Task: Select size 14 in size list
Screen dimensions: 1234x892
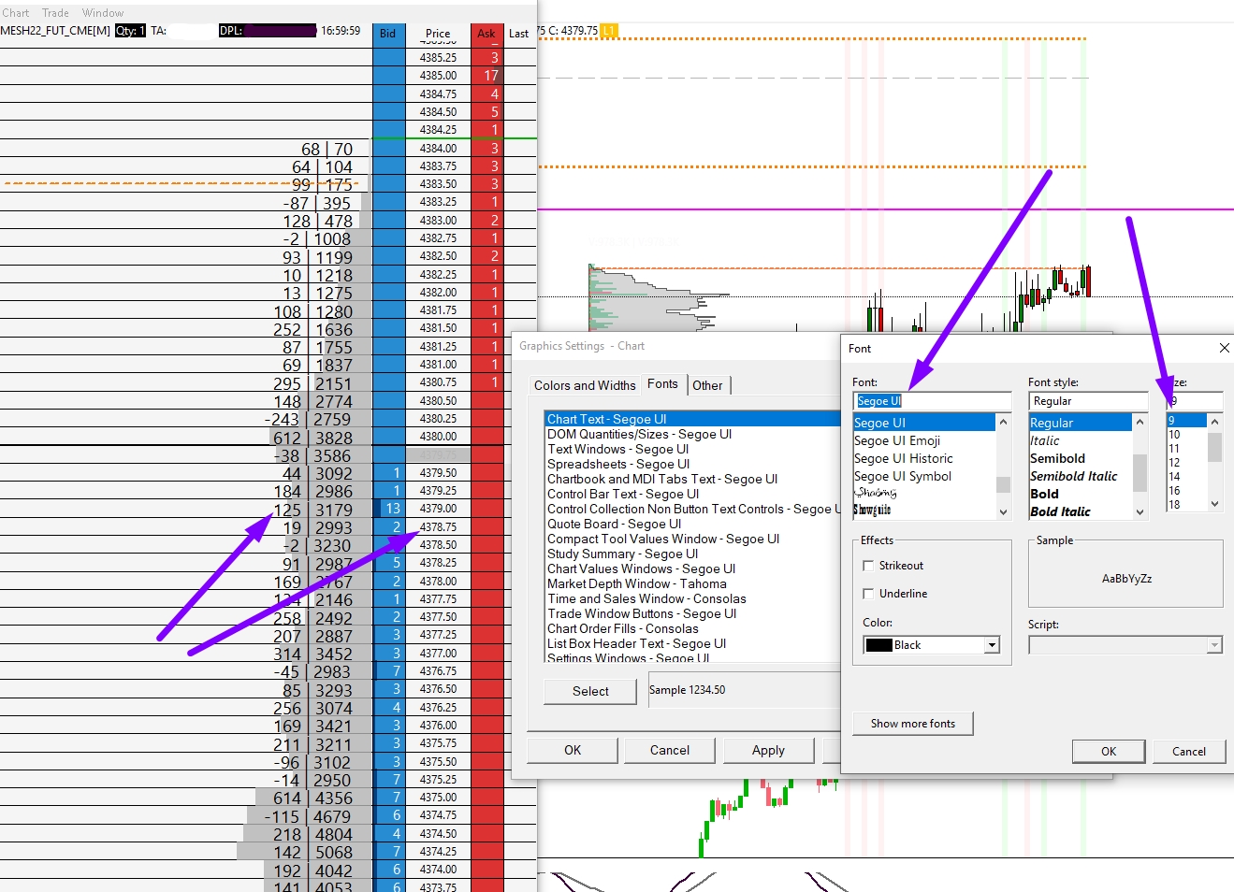Action: pyautogui.click(x=1174, y=476)
